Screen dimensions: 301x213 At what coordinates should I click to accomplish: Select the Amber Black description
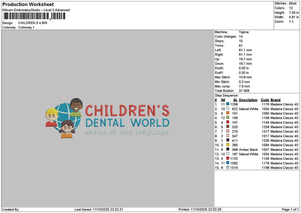(248, 150)
